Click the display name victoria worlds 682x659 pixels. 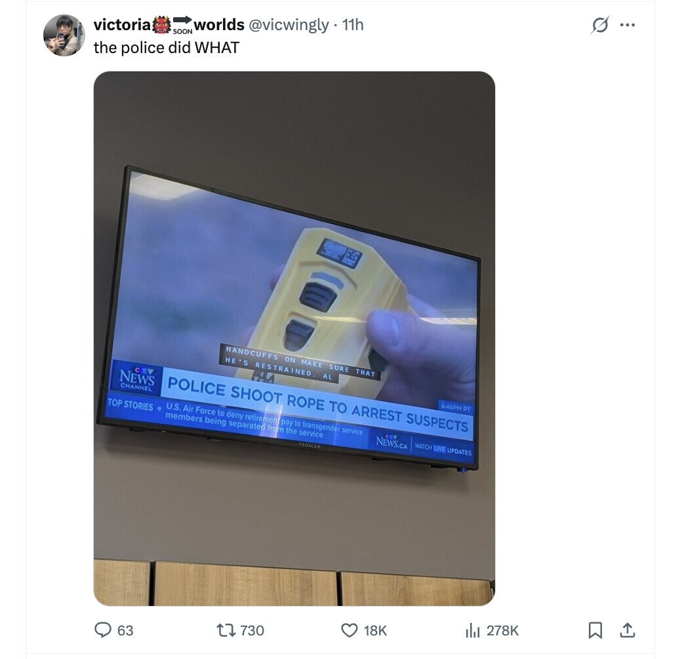point(169,25)
